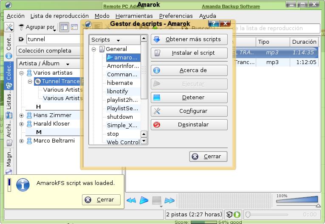Select the tree view mode icon
325x224 pixels.
pos(64,27)
